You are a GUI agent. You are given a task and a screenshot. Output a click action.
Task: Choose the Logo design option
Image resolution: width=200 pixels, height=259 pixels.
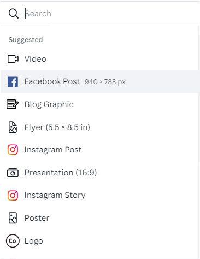99,241
